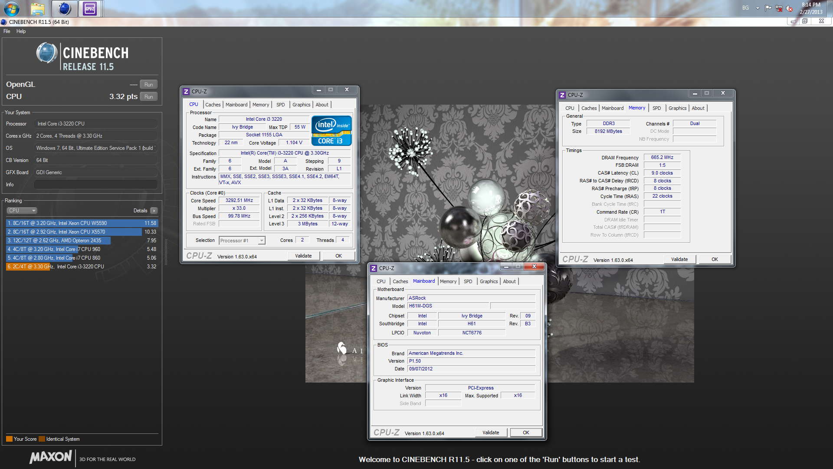The height and width of the screenshot is (469, 833).
Task: Select Core i3-3220 ranking entry
Action: click(82, 267)
